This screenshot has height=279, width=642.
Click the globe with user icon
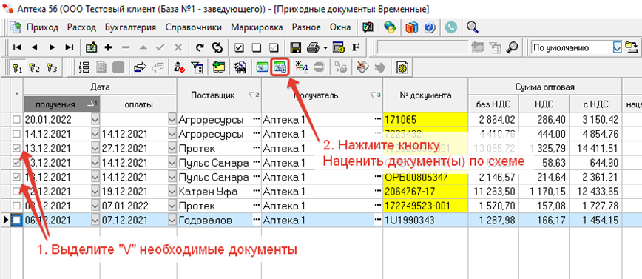coord(390,27)
